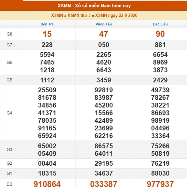Screen dimensions: 187x189
Task: Click the G4 row label
Action: tap(9, 113)
